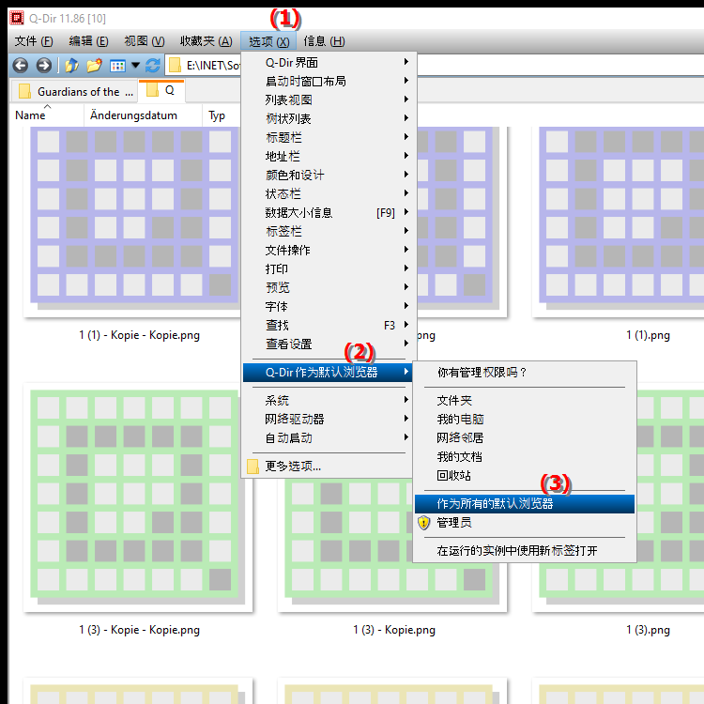Open the 视图 (V) menu
Screen dimensions: 704x704
click(x=145, y=41)
